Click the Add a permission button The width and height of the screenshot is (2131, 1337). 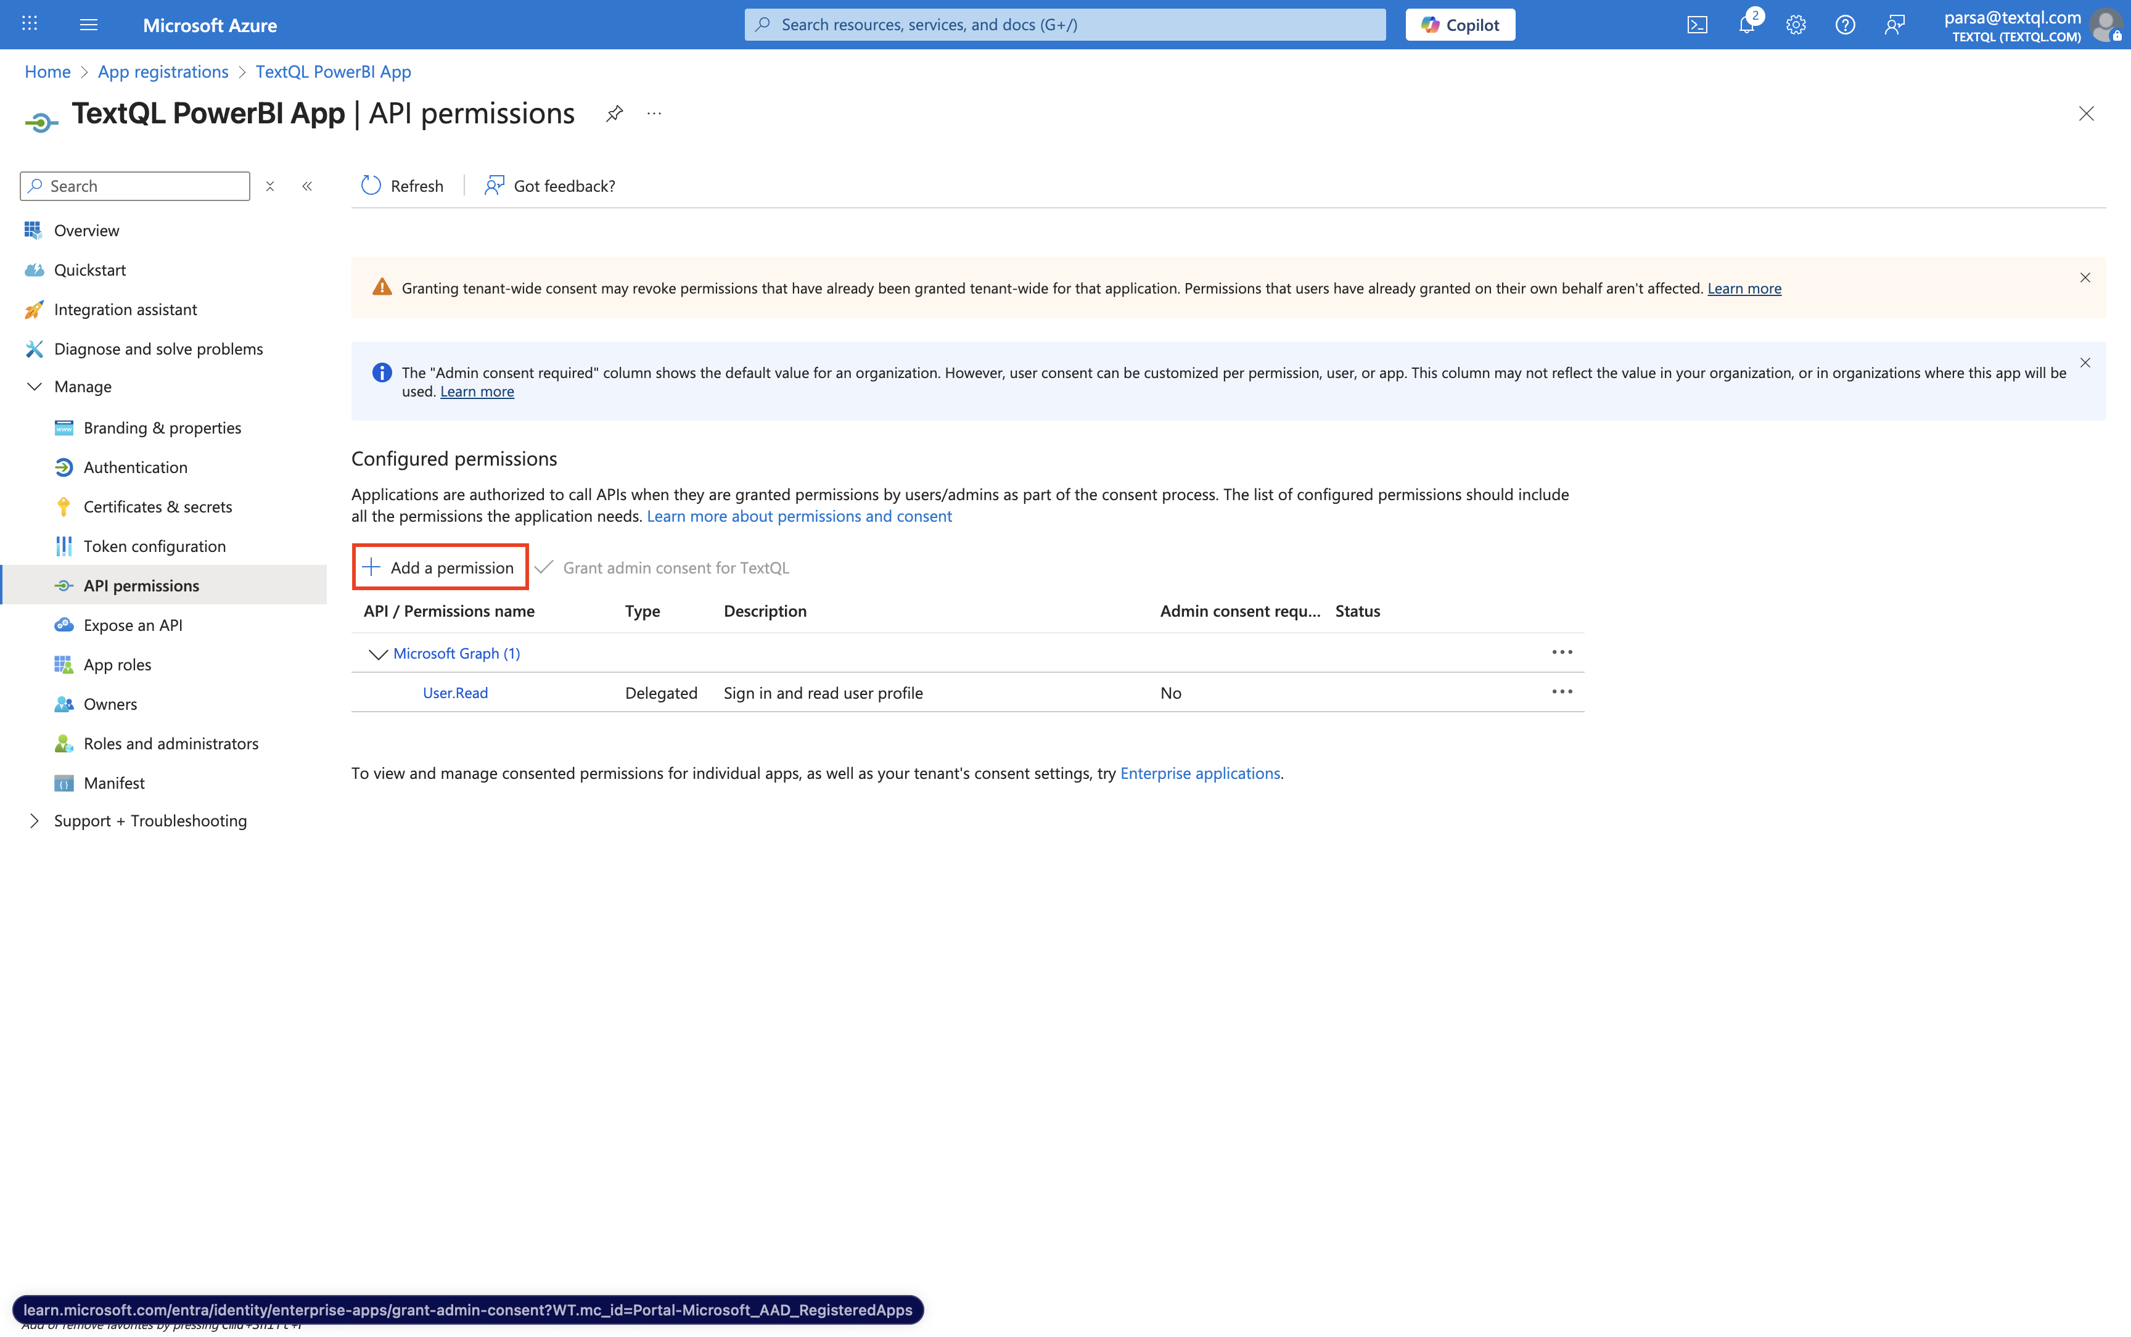click(439, 568)
